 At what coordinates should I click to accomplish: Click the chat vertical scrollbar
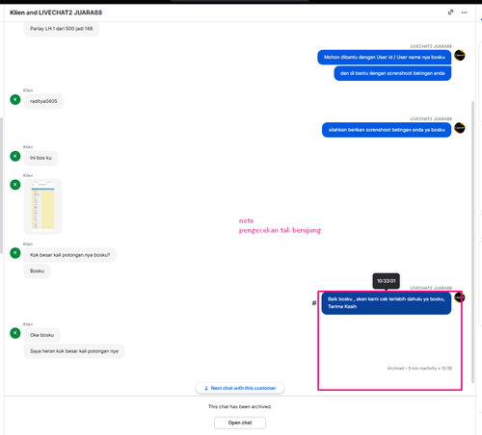click(x=472, y=243)
